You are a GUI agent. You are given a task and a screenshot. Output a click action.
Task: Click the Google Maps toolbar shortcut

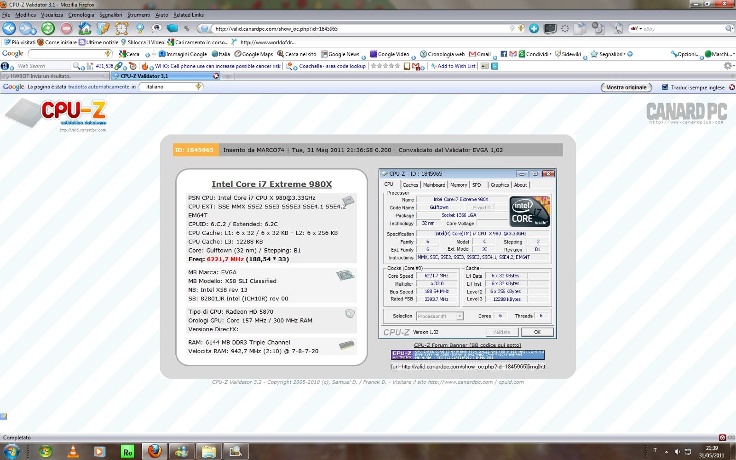[254, 54]
